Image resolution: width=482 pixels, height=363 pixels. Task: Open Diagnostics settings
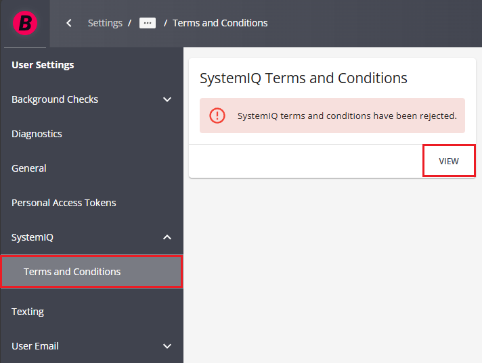click(37, 134)
